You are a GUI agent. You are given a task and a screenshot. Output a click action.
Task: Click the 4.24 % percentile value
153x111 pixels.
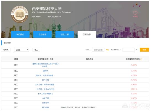[134, 75]
